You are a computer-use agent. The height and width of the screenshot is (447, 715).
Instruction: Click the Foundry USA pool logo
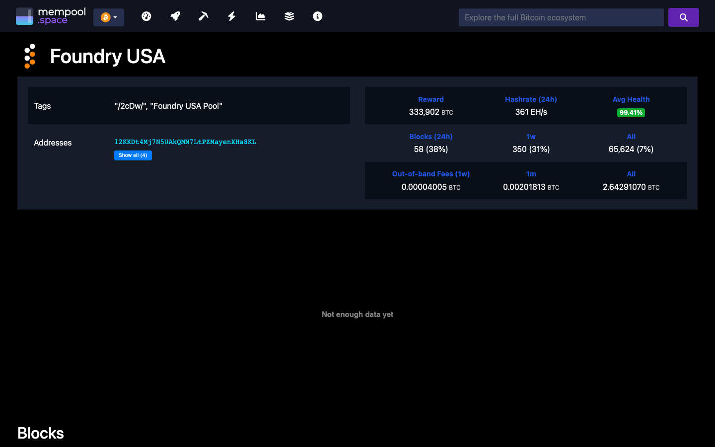(x=30, y=56)
